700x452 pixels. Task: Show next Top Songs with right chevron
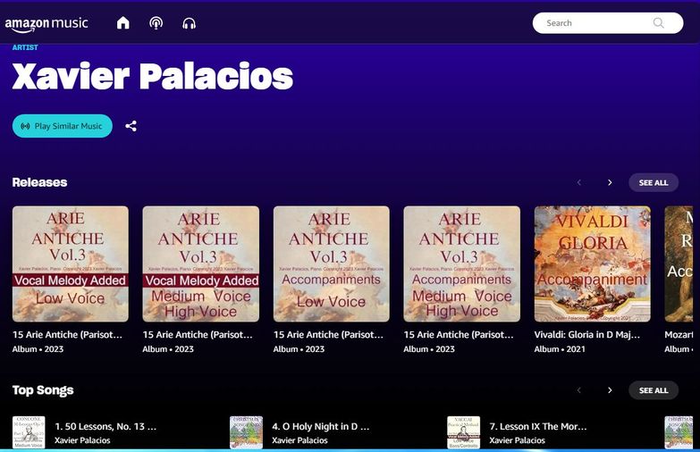pos(610,390)
